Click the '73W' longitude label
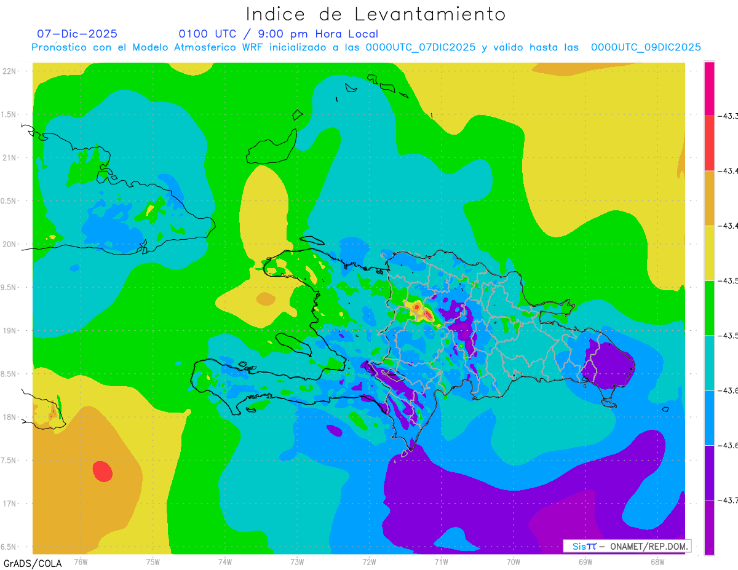 [297, 561]
